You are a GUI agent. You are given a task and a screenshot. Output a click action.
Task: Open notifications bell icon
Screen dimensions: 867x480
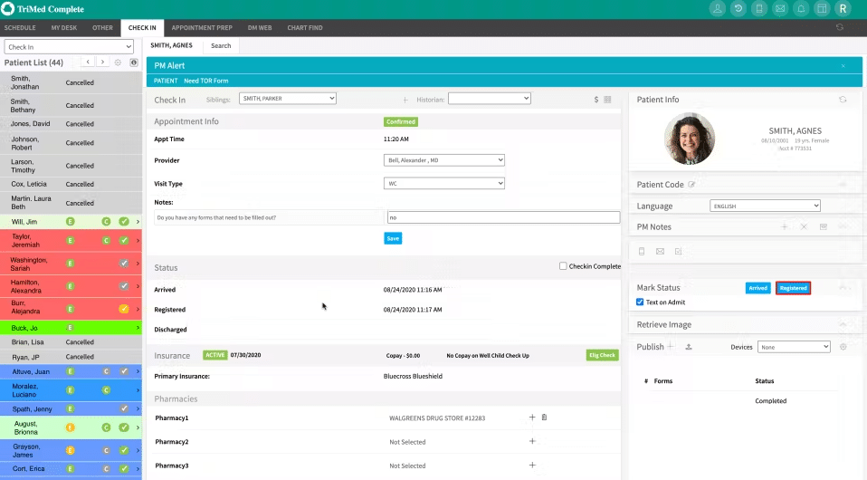[x=801, y=9]
